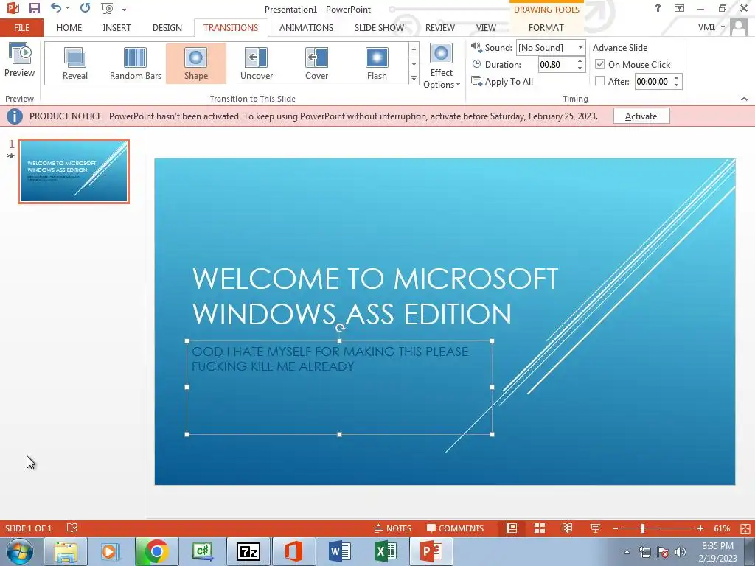Open the FILE tab
Image resolution: width=755 pixels, height=566 pixels.
[21, 27]
